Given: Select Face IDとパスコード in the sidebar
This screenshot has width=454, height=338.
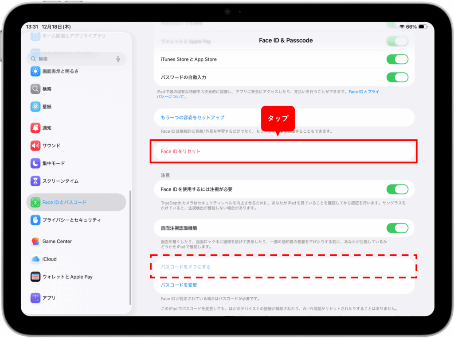Looking at the screenshot, I should pos(76,202).
